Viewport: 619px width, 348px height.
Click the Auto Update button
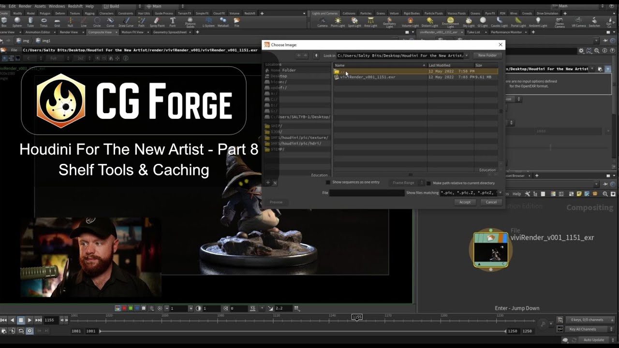[593, 340]
